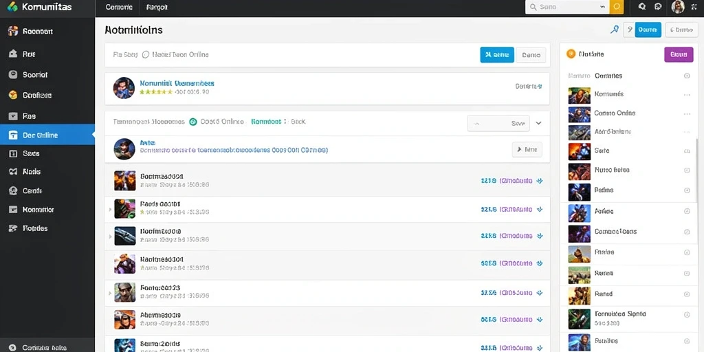Click the star rating under Komunitit
Screen dimensions: 704x352
[x=156, y=92]
